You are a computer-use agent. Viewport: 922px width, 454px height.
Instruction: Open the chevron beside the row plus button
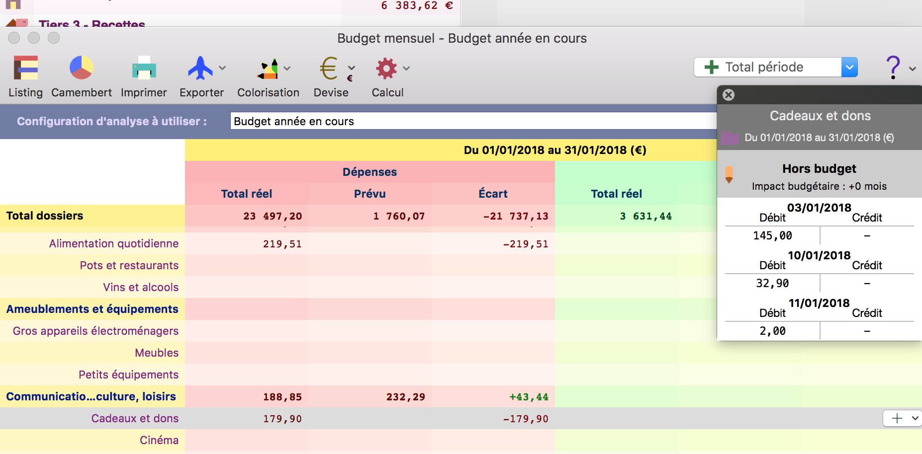(x=915, y=418)
